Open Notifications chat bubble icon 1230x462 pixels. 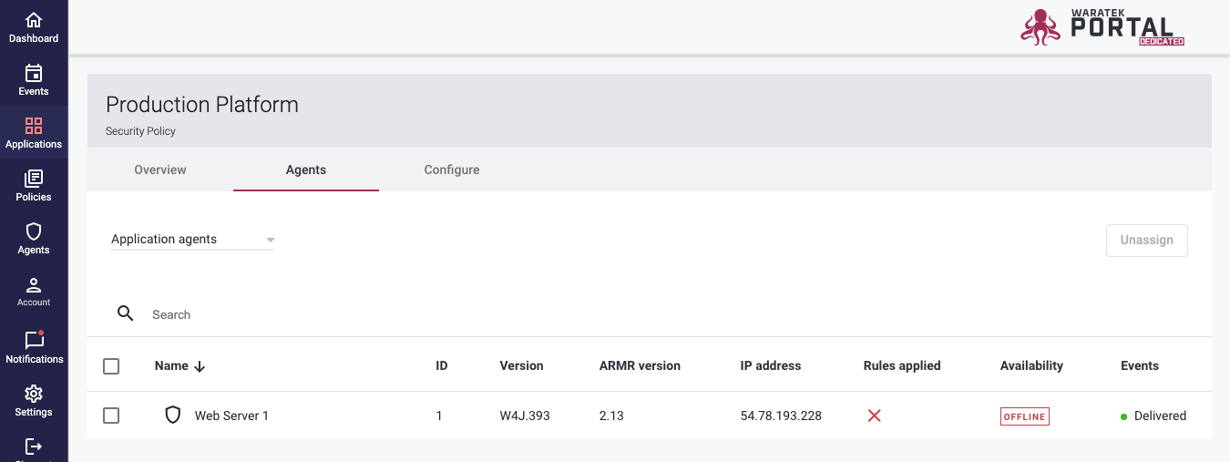[34, 340]
